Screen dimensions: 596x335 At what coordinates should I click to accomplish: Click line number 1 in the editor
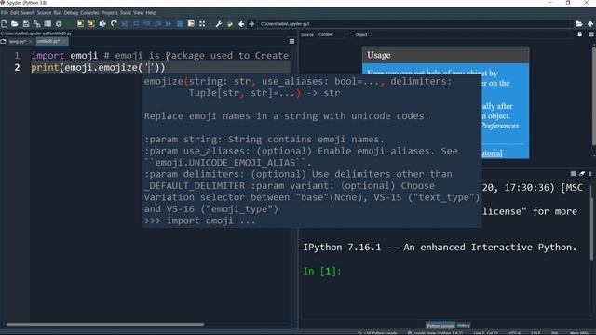point(17,56)
